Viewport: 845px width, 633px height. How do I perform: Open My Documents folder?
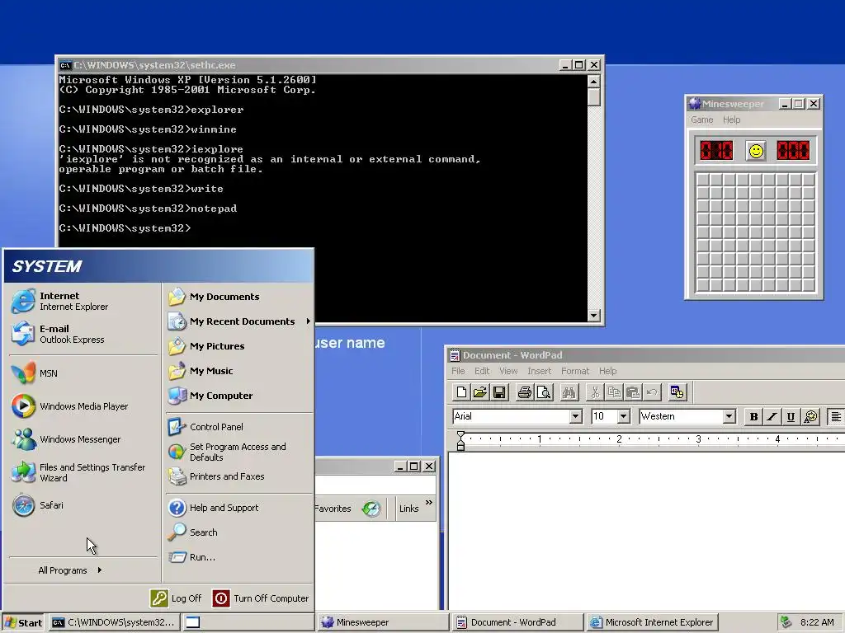click(238, 297)
